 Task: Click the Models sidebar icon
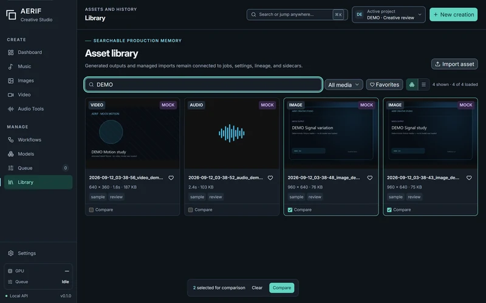pyautogui.click(x=11, y=154)
